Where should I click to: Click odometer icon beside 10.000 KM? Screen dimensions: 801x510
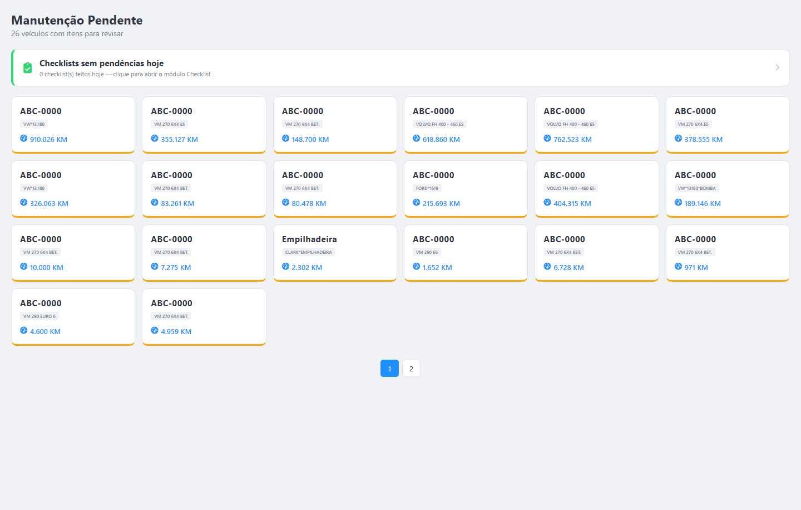[x=24, y=266]
